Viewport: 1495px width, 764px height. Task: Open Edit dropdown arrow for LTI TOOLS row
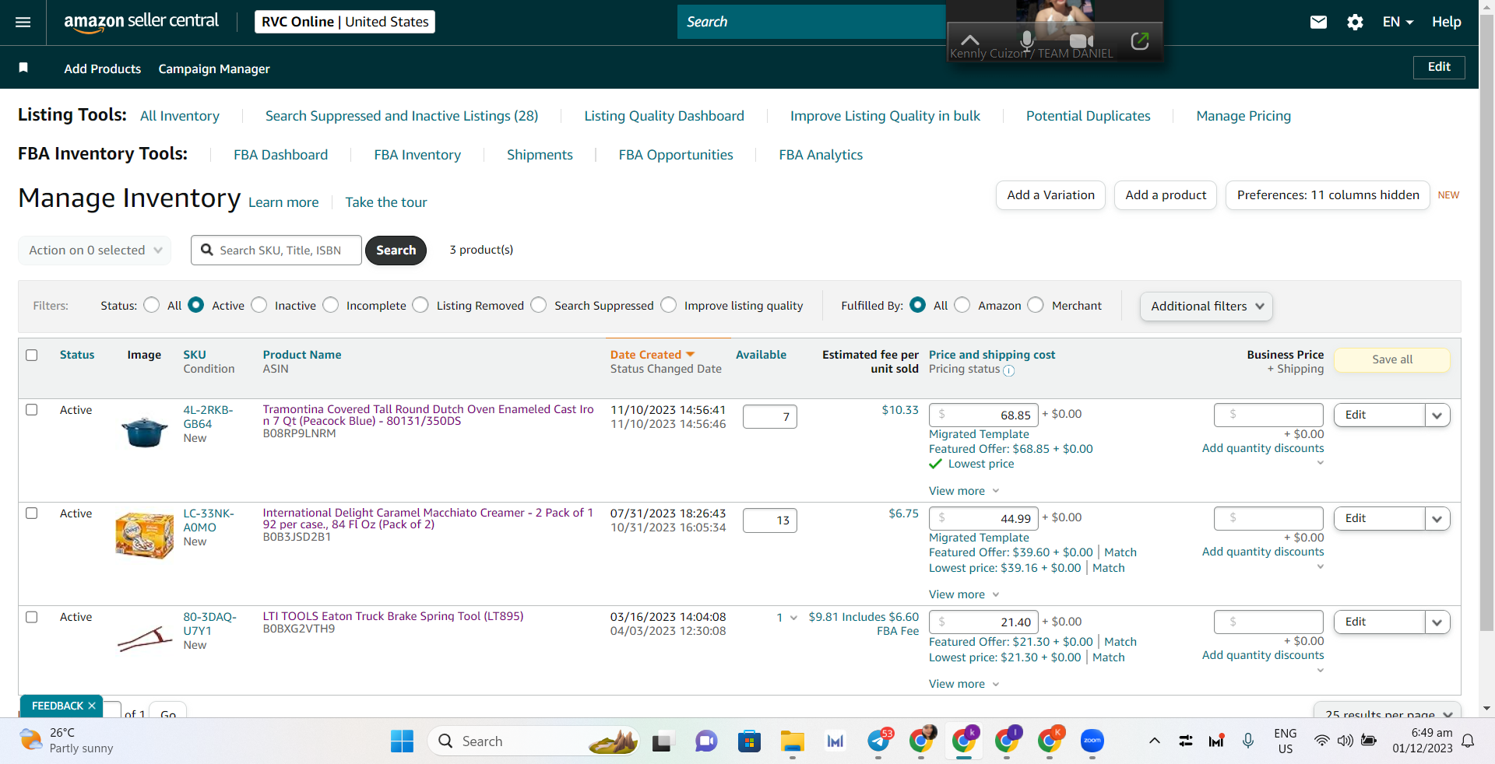(1437, 622)
